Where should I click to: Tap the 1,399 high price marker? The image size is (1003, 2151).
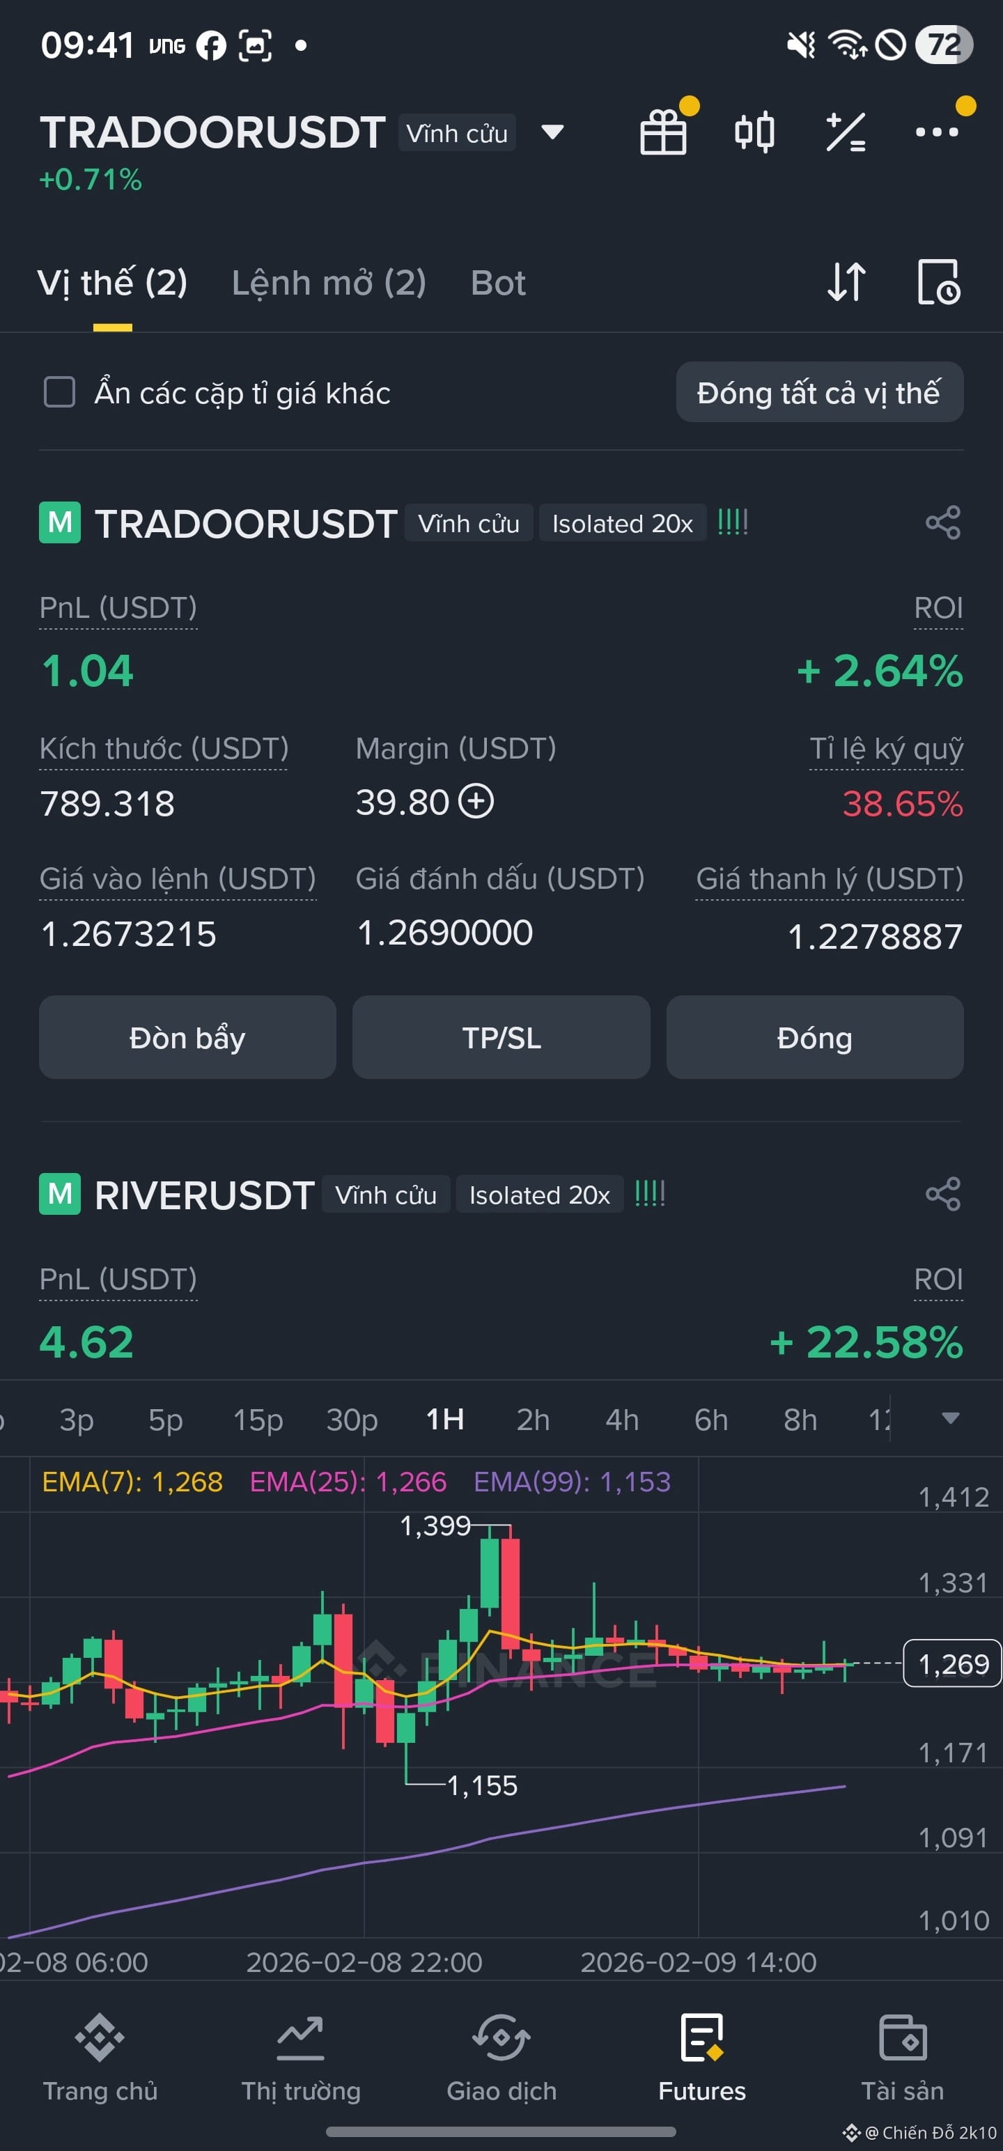[435, 1525]
